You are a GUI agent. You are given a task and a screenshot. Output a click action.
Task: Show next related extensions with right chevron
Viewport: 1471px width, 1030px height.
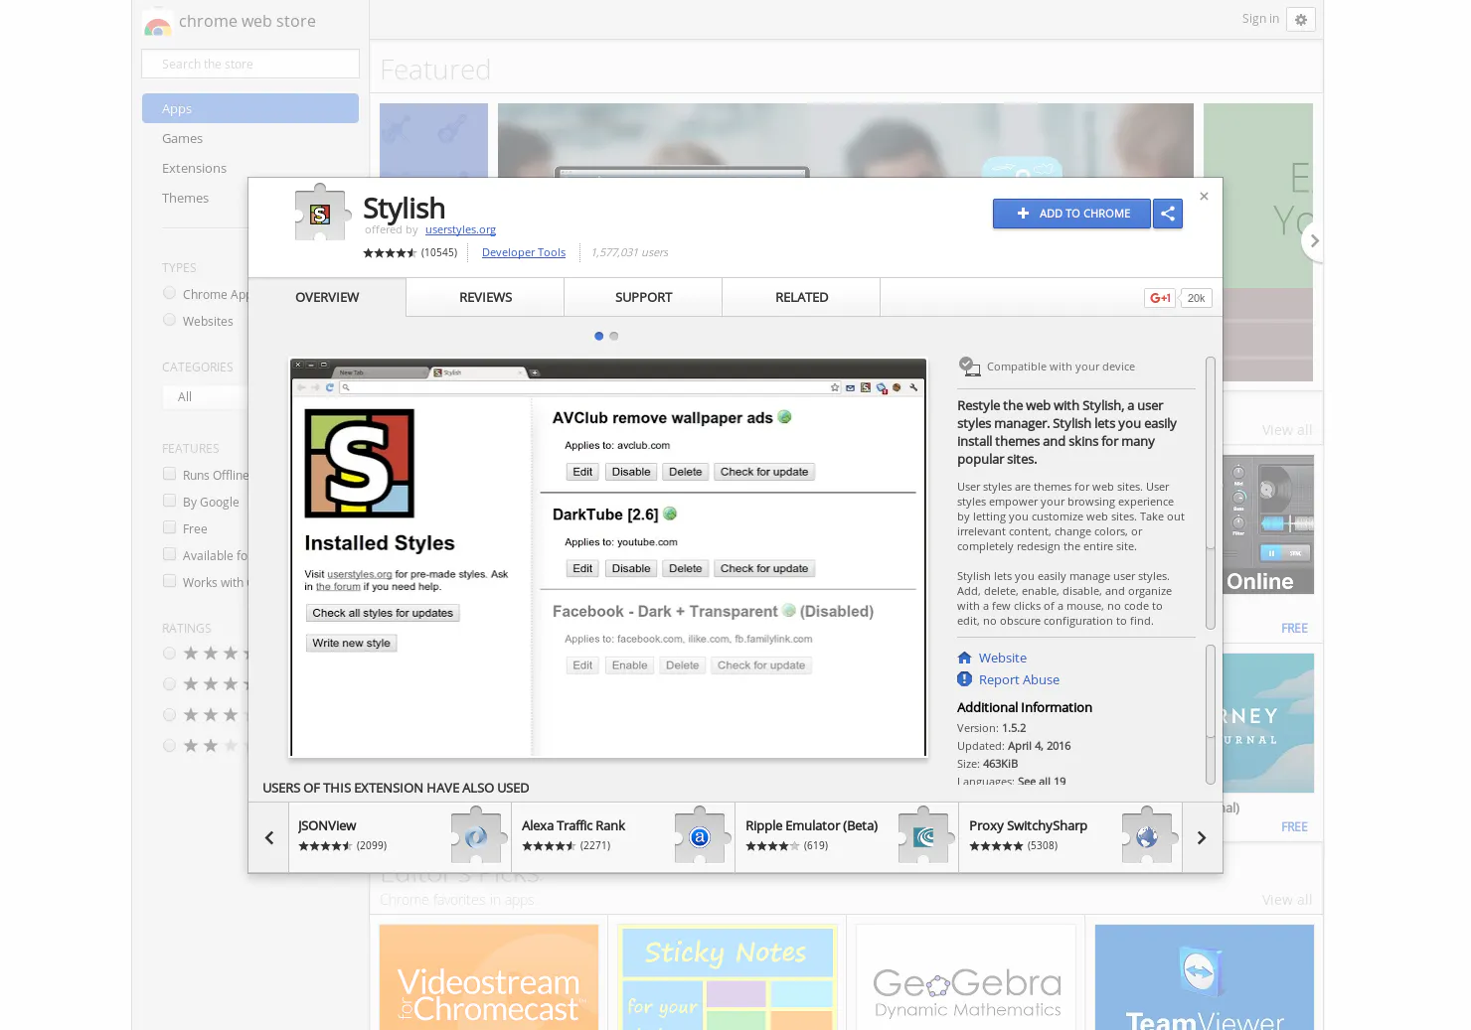click(1202, 838)
